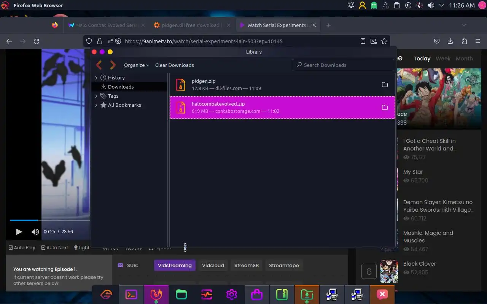Open software store bag icon in dock

[257, 294]
